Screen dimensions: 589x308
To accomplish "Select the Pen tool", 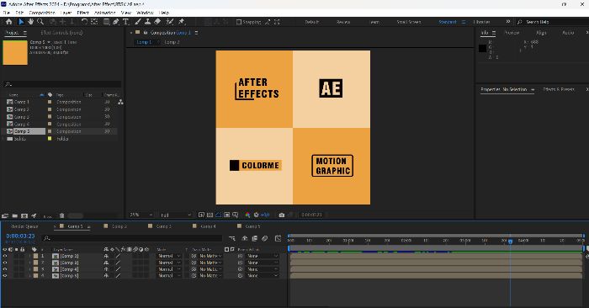I will click(x=116, y=22).
